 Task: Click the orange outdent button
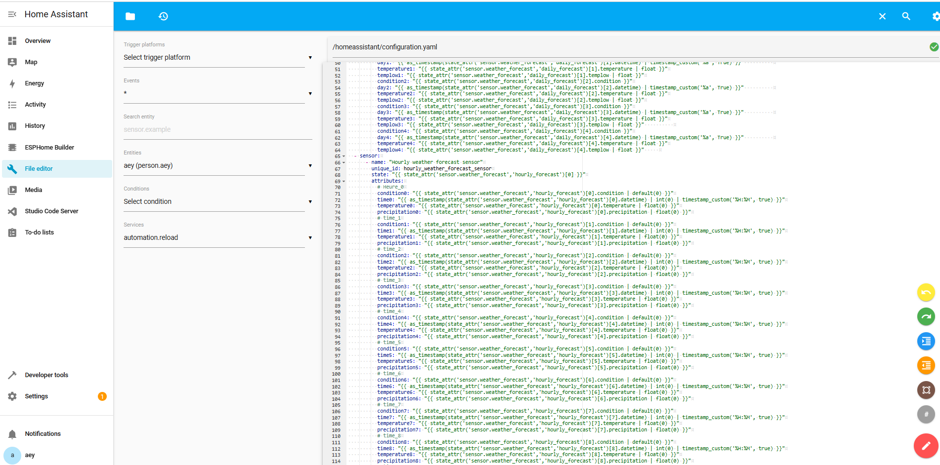(x=926, y=365)
